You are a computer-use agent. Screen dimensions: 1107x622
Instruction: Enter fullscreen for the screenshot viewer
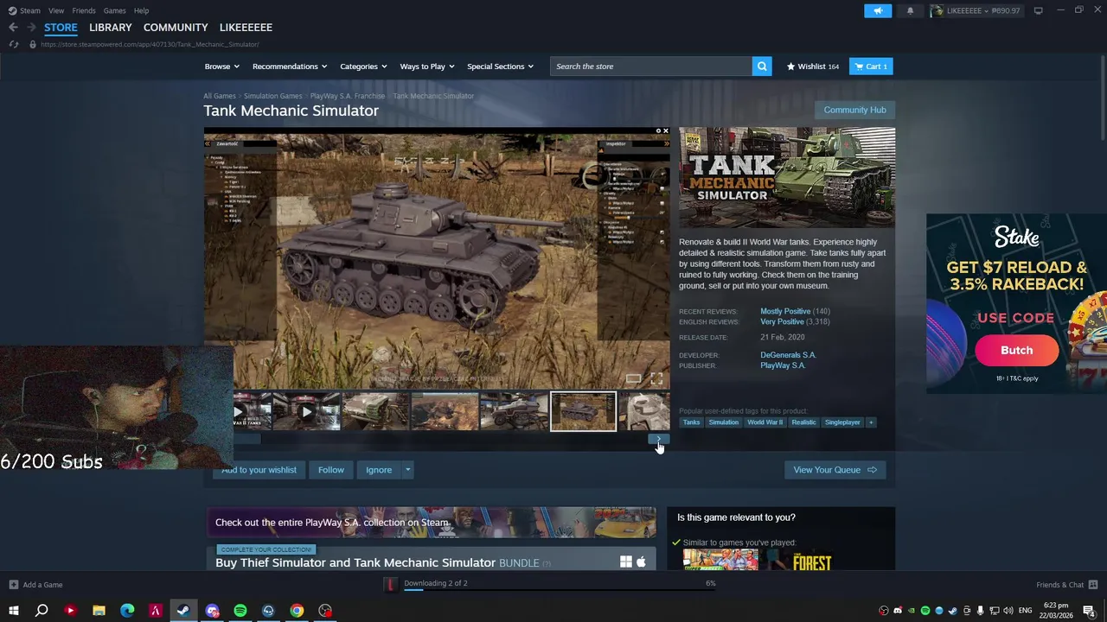click(656, 378)
